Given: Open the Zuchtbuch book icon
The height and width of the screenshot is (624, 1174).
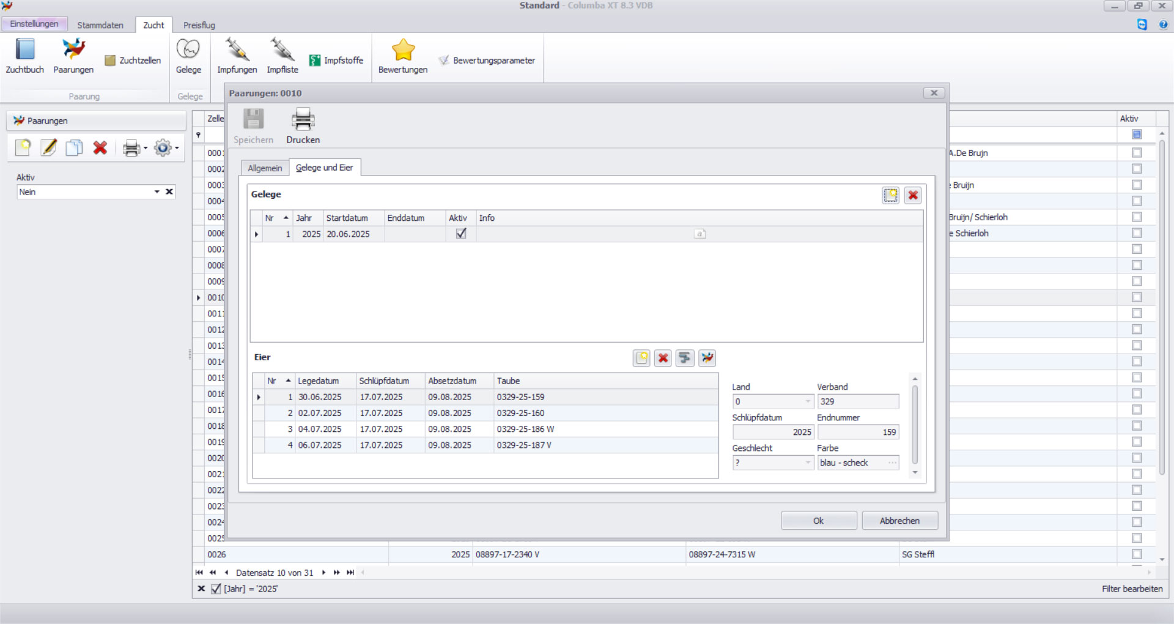Looking at the screenshot, I should coord(25,50).
